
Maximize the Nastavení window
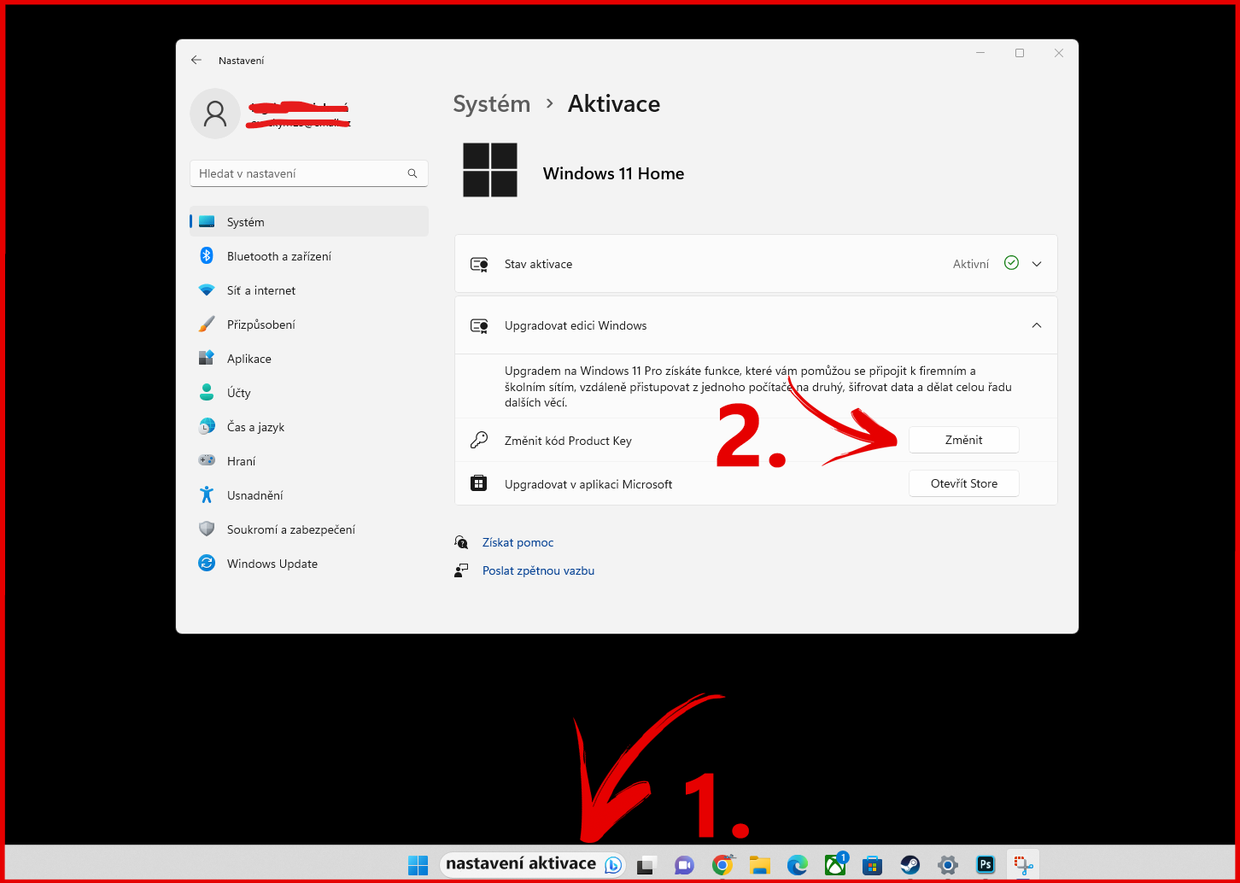pyautogui.click(x=1019, y=53)
